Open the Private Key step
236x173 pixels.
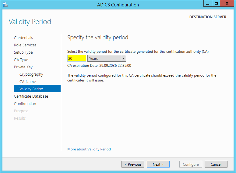23,67
